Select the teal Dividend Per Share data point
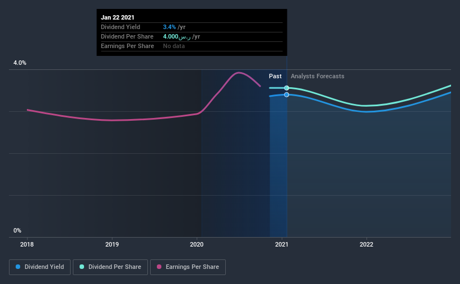The image size is (460, 284). click(287, 88)
